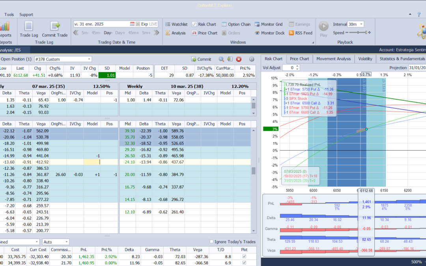
Task: Select the 24.10 Mid price cell
Action: [128, 162]
